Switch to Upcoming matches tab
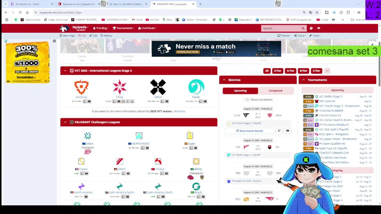This screenshot has width=381, height=214. point(240,91)
